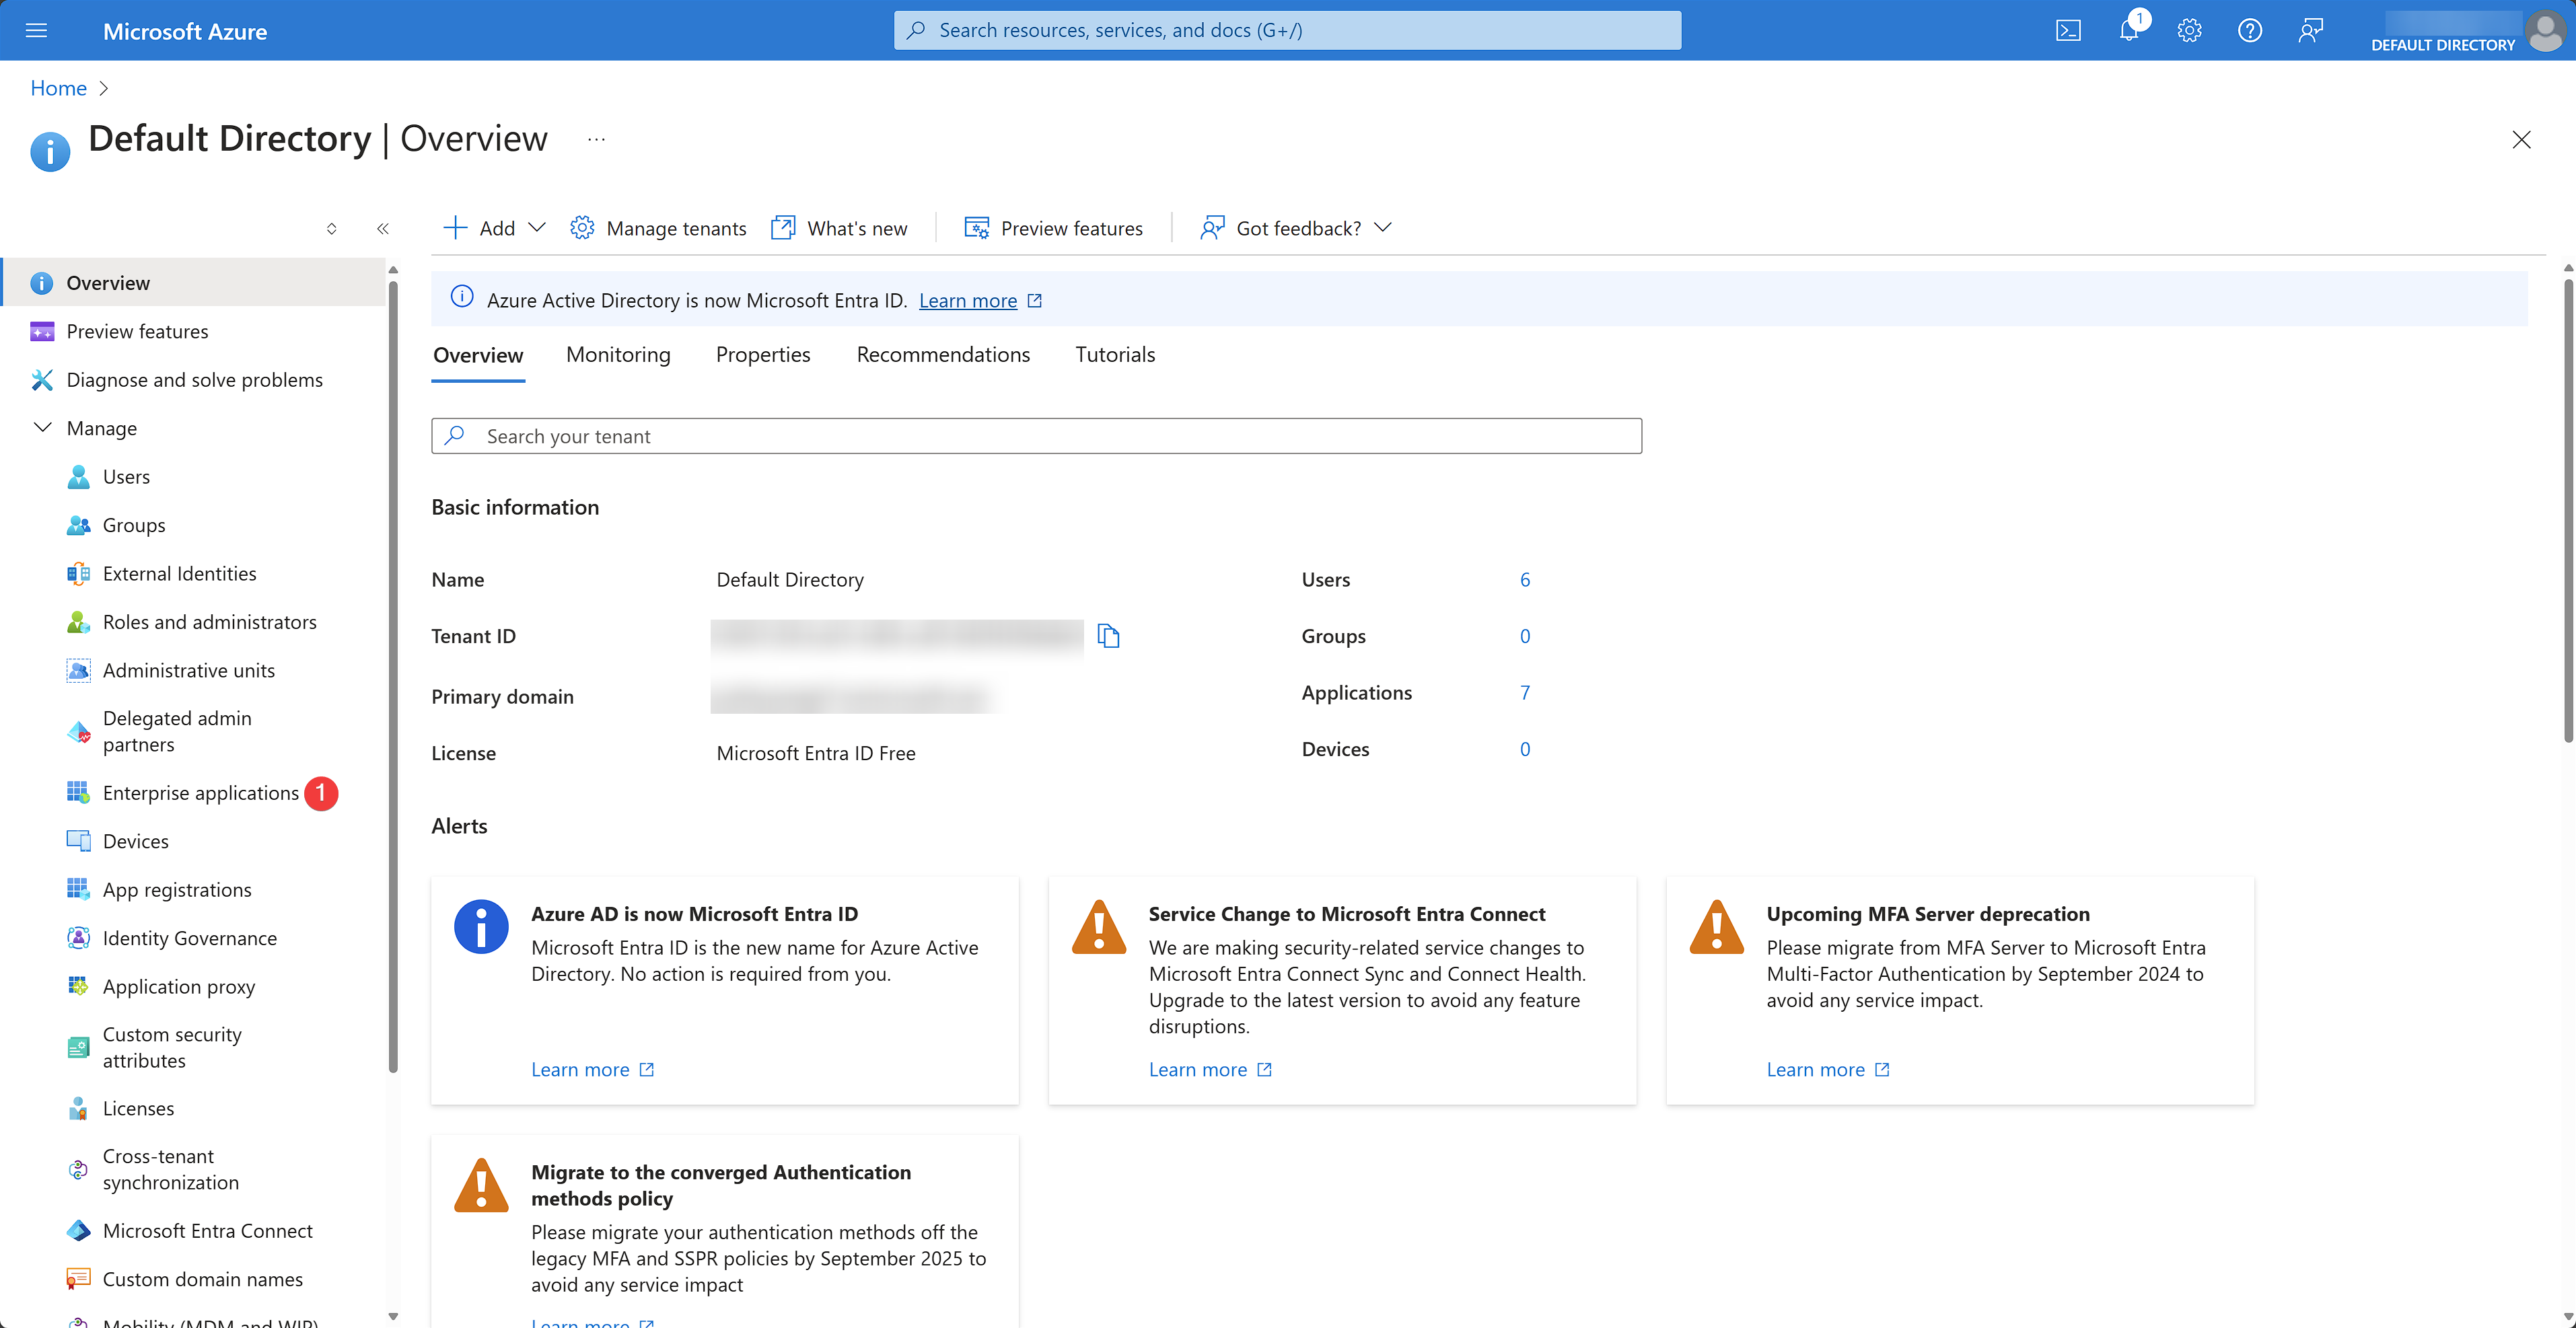2576x1328 pixels.
Task: Switch to the Recommendations tab
Action: pyautogui.click(x=943, y=355)
